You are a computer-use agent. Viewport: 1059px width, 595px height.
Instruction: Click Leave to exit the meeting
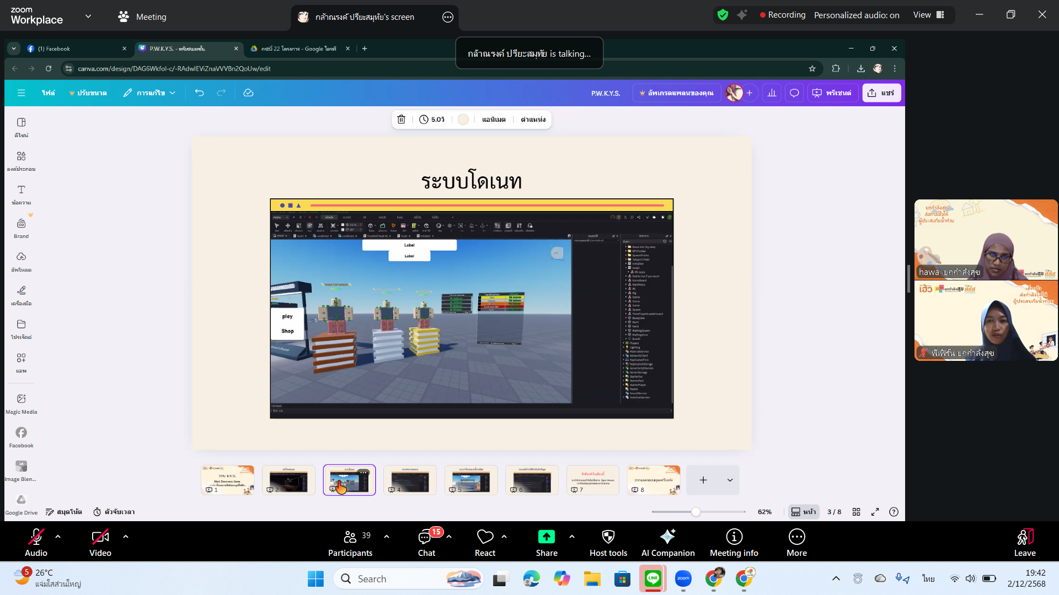click(x=1024, y=543)
